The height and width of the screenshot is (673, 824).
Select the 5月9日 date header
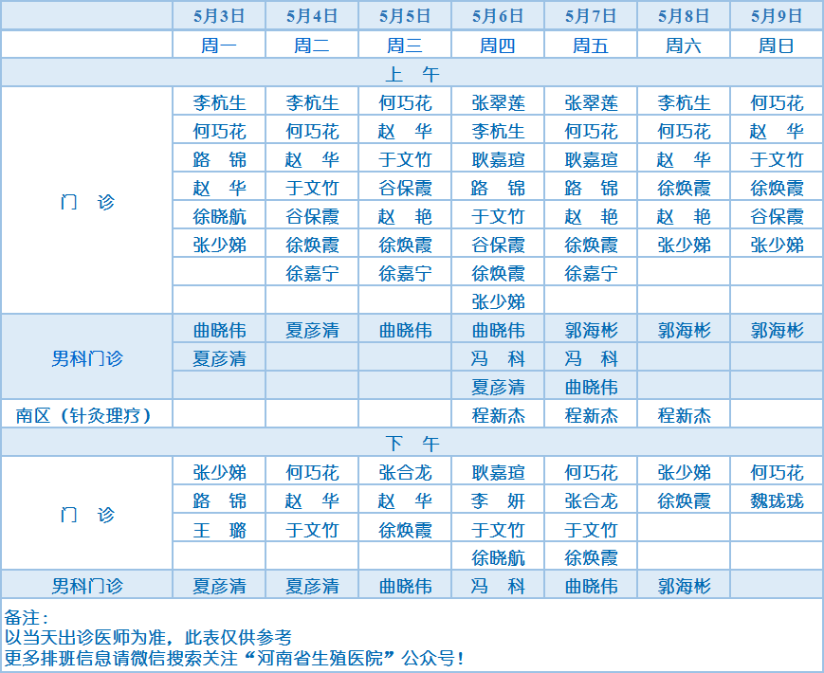pyautogui.click(x=777, y=16)
